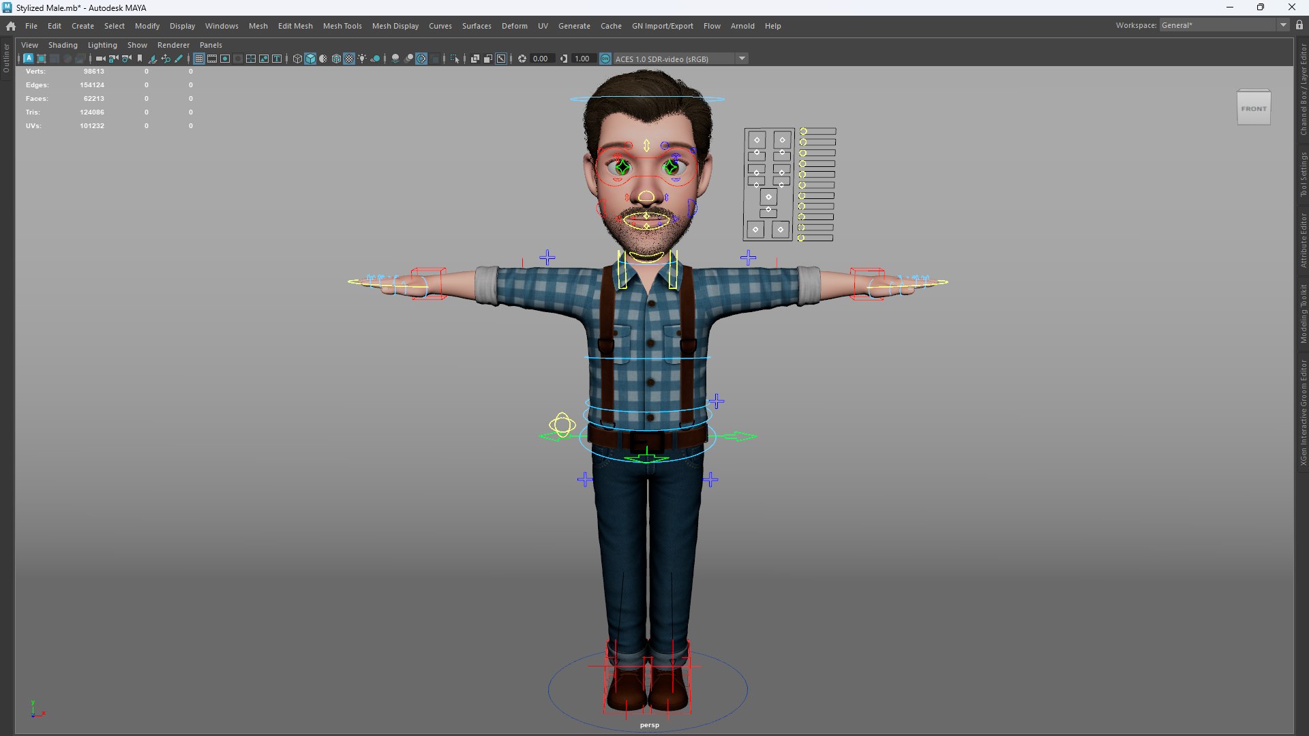Click the Screen Space Ambient Occlusion icon

point(395,59)
